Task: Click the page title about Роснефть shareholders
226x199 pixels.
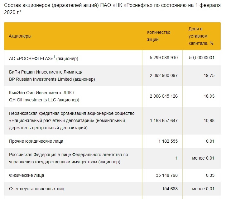Action: click(113, 9)
